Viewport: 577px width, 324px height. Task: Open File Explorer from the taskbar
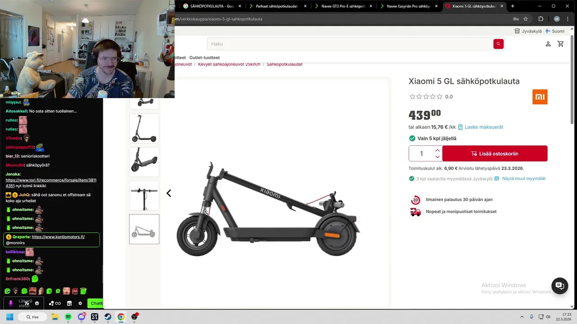pyautogui.click(x=55, y=317)
